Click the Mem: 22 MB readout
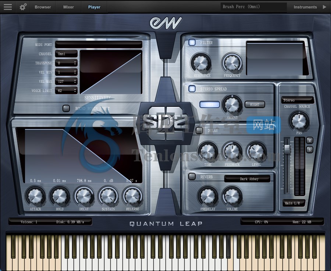The image size is (331, 271). click(302, 222)
